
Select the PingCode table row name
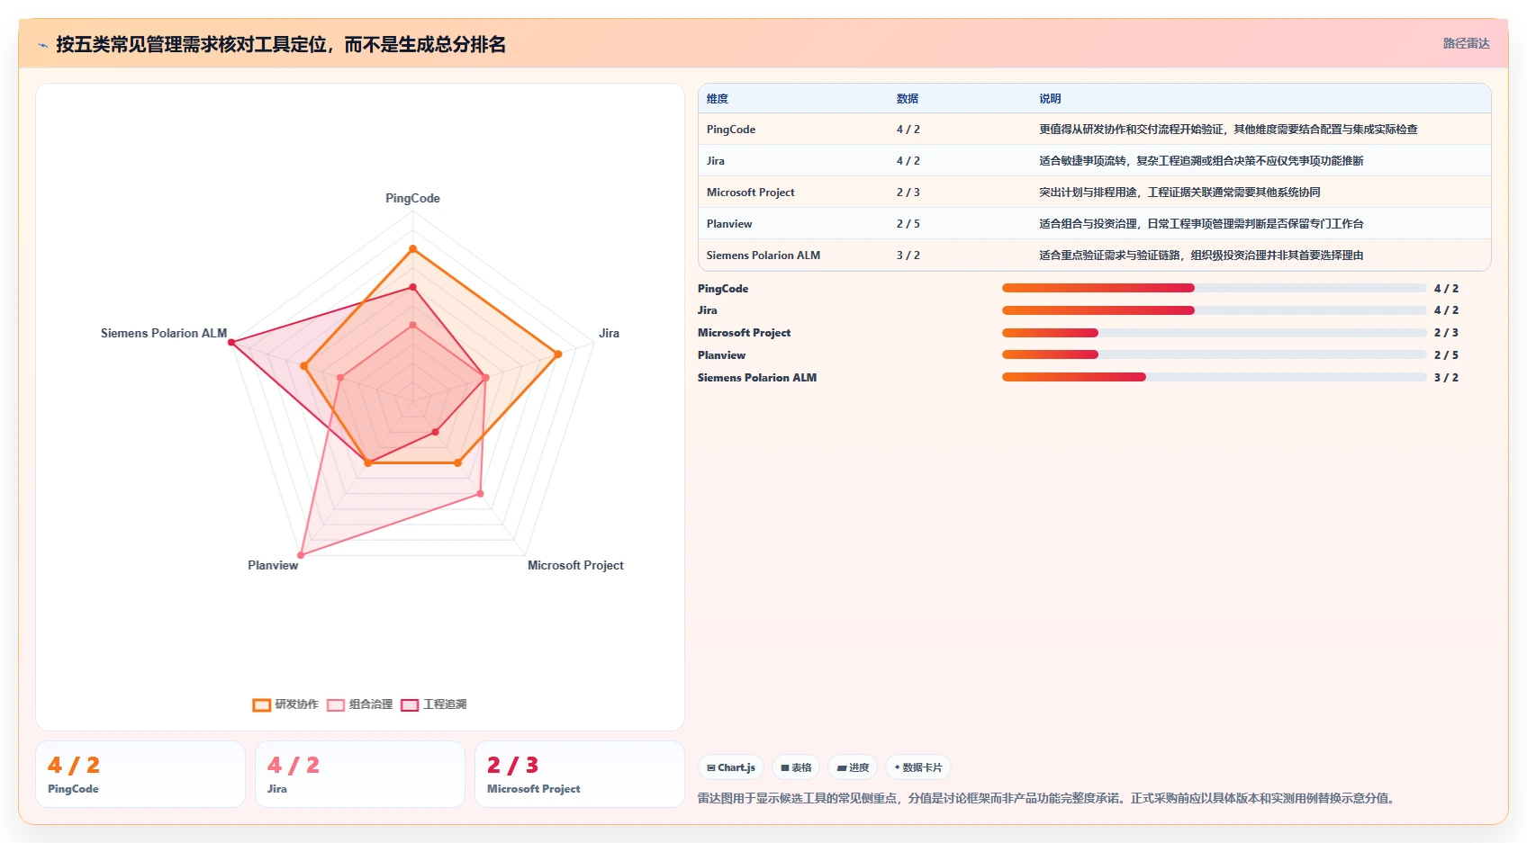point(731,130)
